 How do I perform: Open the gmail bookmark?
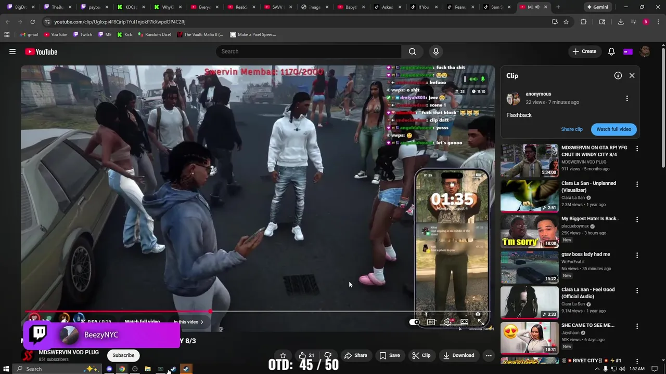point(29,34)
